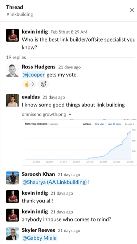The height and width of the screenshot is (244, 137).
Task: Open the omnisend growth.png file name
Action: [44, 115]
